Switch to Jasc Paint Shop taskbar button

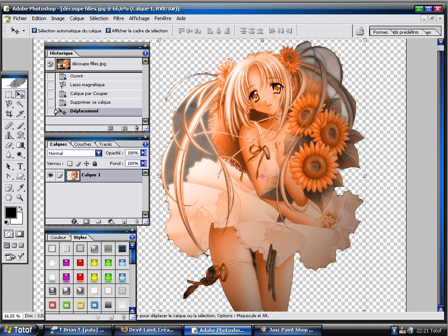[x=288, y=330]
